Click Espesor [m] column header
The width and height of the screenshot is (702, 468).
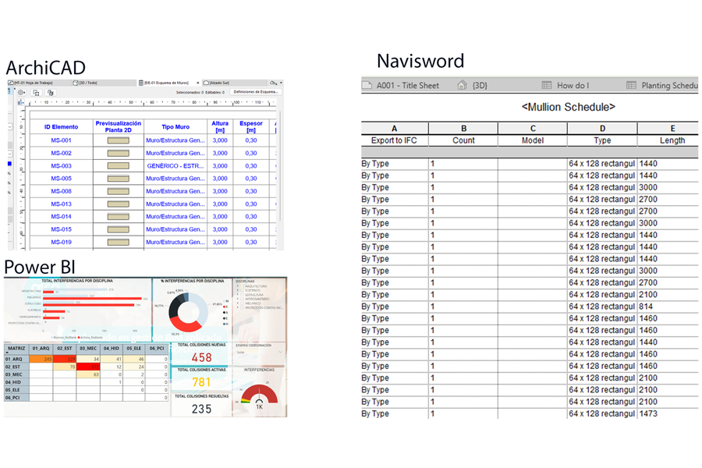coord(250,126)
